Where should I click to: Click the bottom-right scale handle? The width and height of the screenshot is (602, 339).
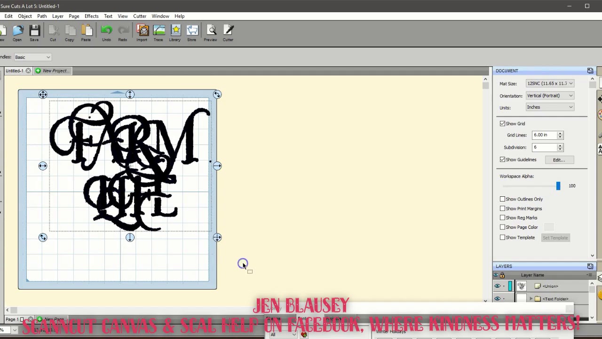pos(217,238)
